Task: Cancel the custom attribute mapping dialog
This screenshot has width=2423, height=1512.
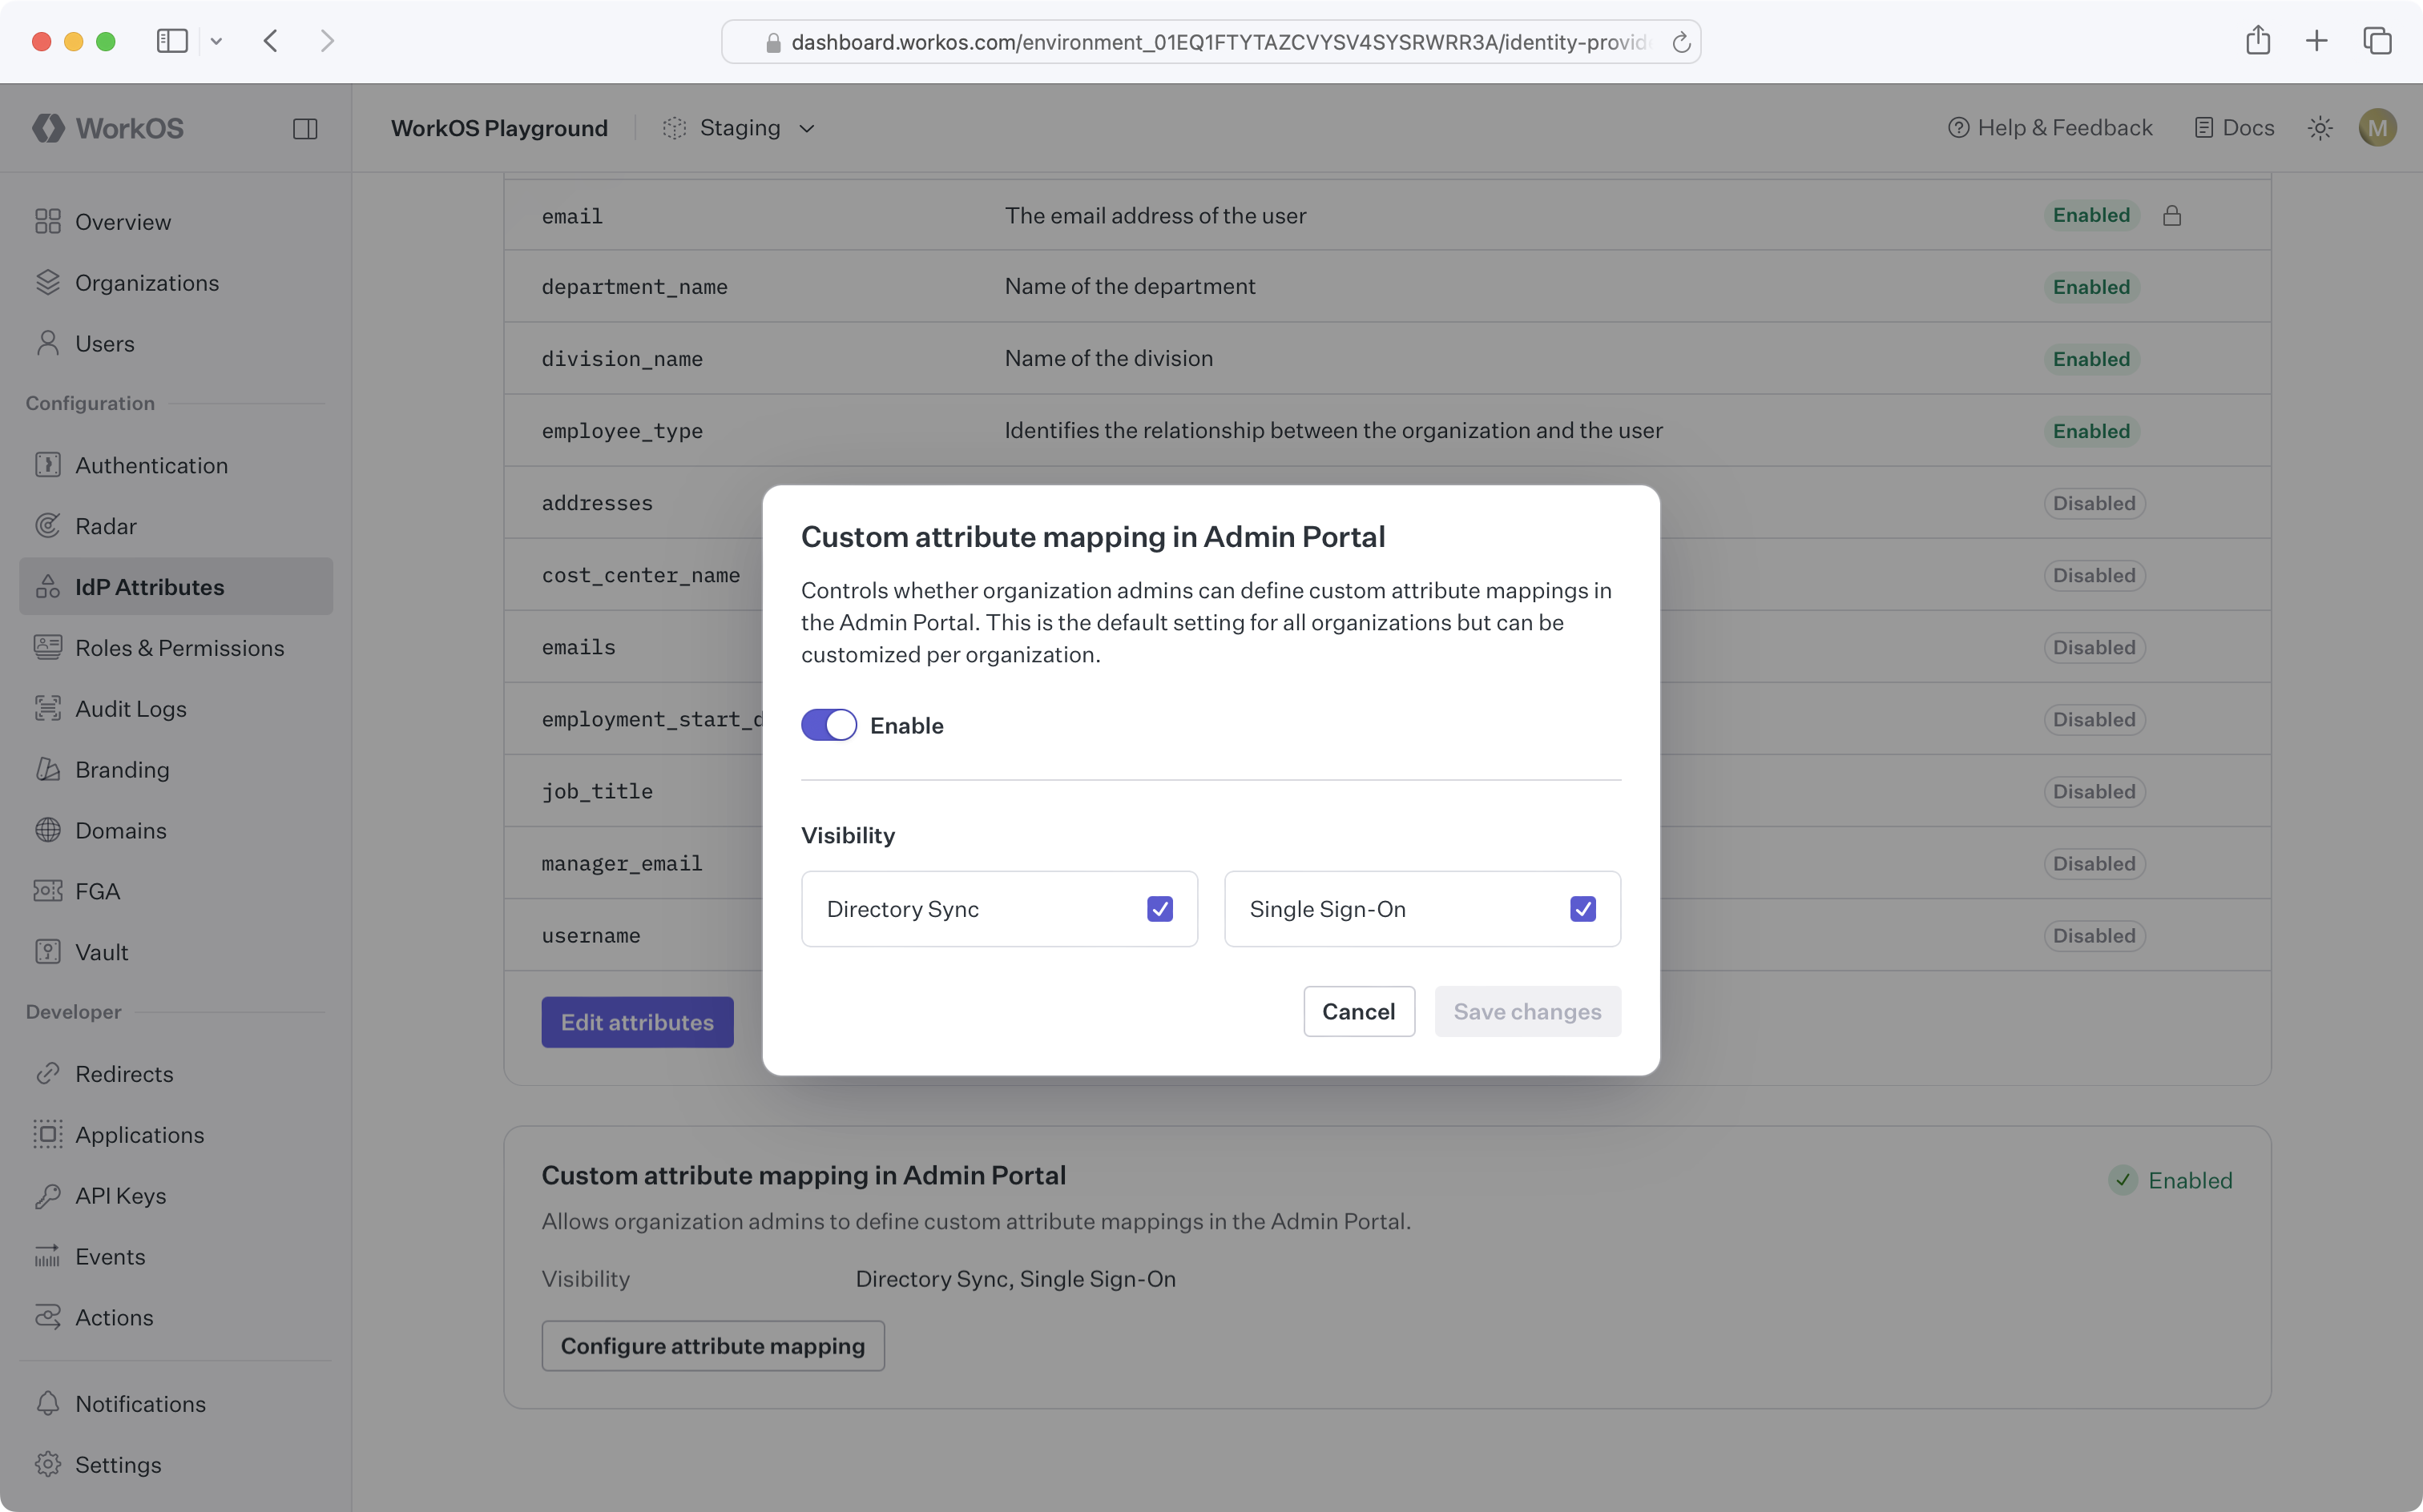Action: (1359, 1011)
